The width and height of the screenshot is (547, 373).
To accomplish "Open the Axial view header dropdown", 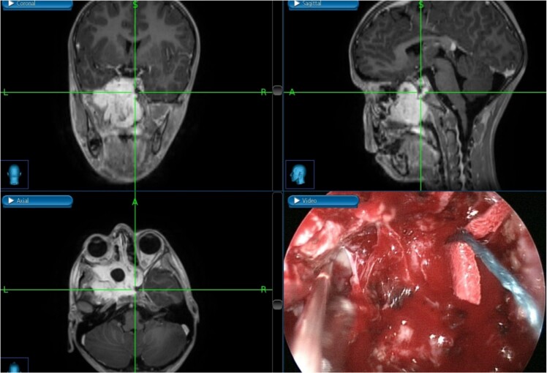I will [37, 201].
